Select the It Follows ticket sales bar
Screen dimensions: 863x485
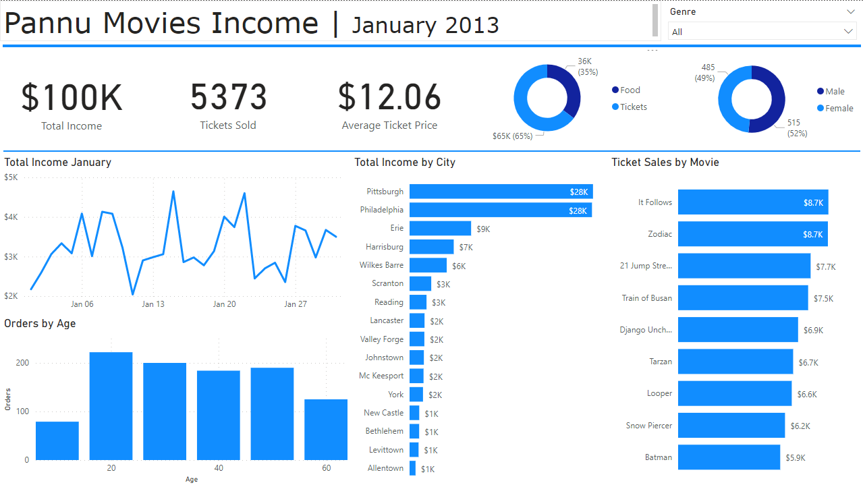[x=753, y=202]
